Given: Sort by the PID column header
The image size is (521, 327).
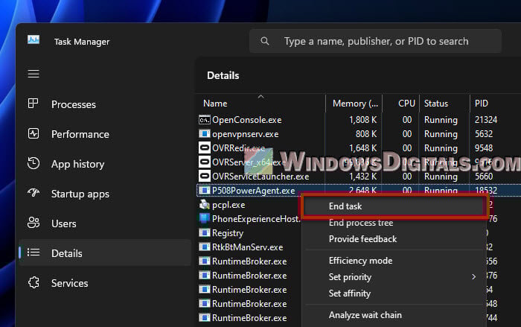Looking at the screenshot, I should click(x=496, y=103).
